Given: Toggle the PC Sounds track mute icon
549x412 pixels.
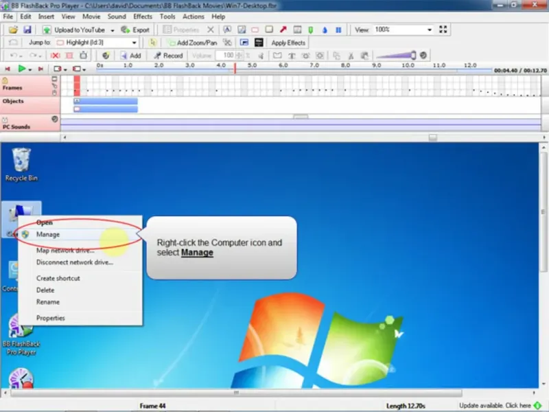Looking at the screenshot, I should coord(55,119).
